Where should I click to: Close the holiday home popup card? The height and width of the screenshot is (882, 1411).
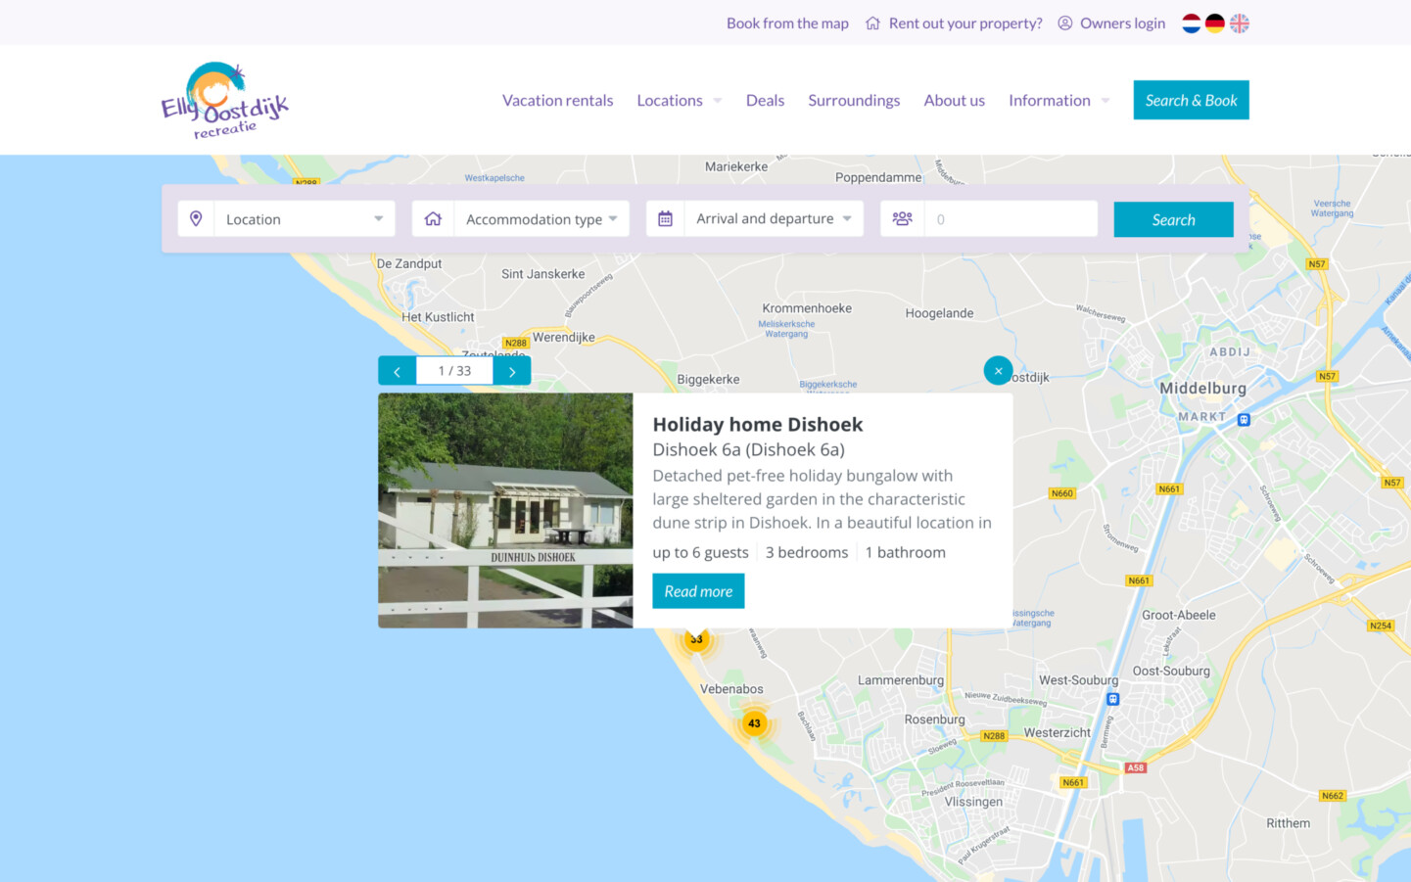point(998,371)
